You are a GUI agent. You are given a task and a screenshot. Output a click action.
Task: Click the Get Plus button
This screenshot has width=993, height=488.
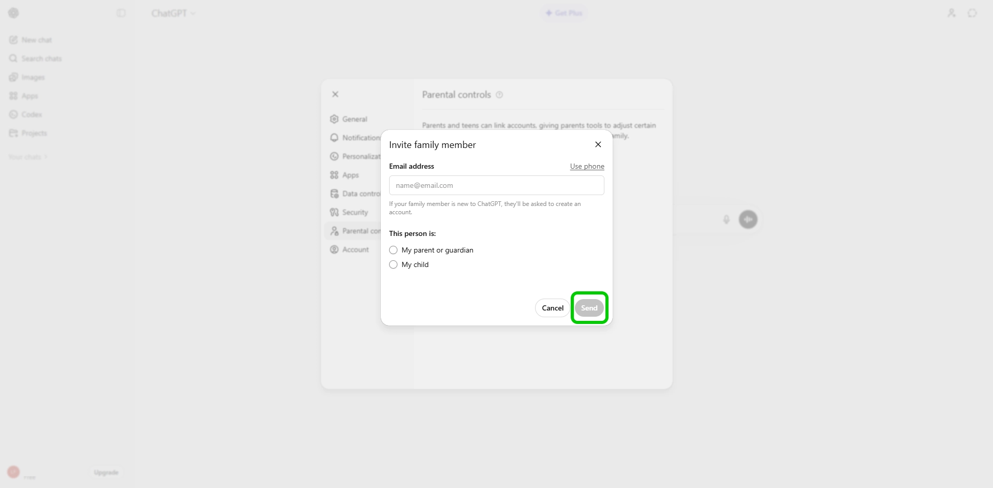564,13
